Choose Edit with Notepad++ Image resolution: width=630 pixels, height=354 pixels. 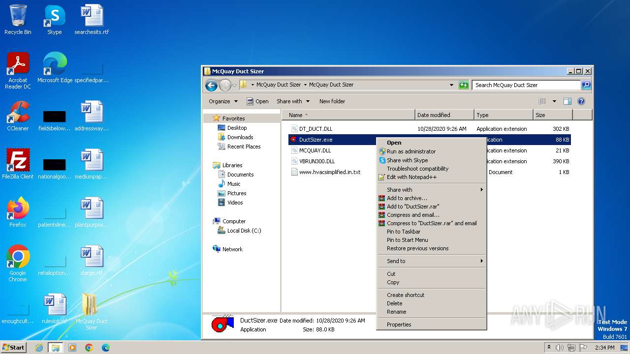pos(432,177)
